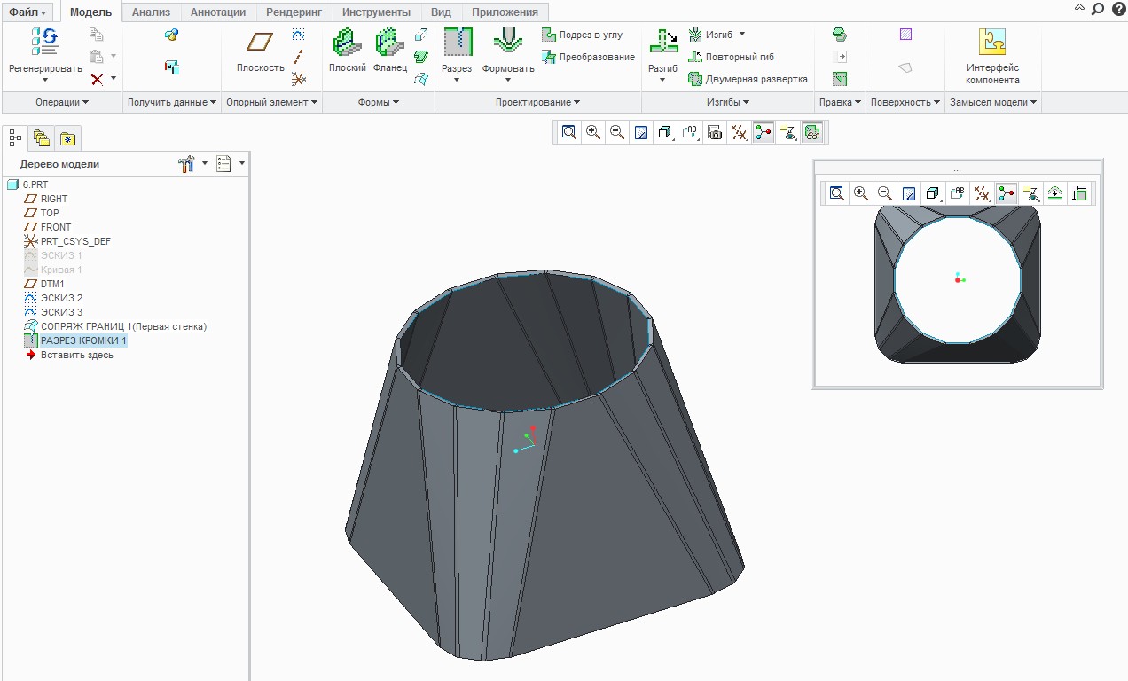Image resolution: width=1128 pixels, height=681 pixels.
Task: Expand the Изгибы group dropdown
Action: (728, 103)
